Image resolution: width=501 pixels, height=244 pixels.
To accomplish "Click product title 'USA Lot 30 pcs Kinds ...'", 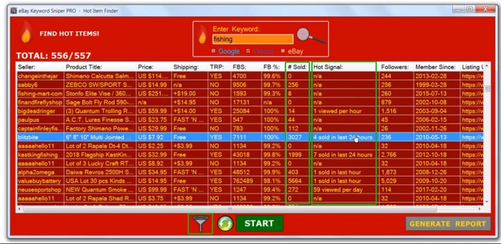I will (x=98, y=181).
